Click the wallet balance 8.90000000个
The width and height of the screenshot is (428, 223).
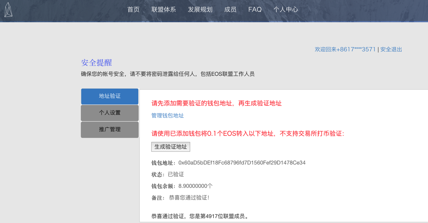pyautogui.click(x=195, y=186)
